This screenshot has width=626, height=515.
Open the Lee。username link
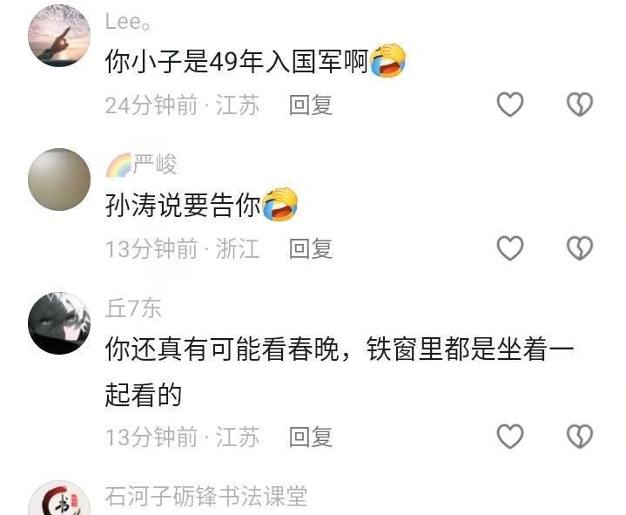point(128,22)
